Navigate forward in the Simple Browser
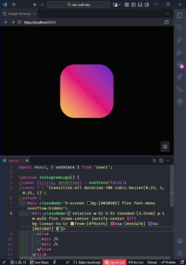The width and height of the screenshot is (186, 265). pyautogui.click(x=13, y=22)
